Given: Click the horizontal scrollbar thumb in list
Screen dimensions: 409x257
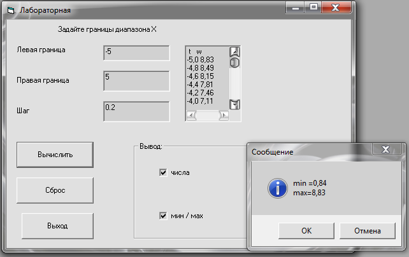Looking at the screenshot, I should tap(208, 115).
